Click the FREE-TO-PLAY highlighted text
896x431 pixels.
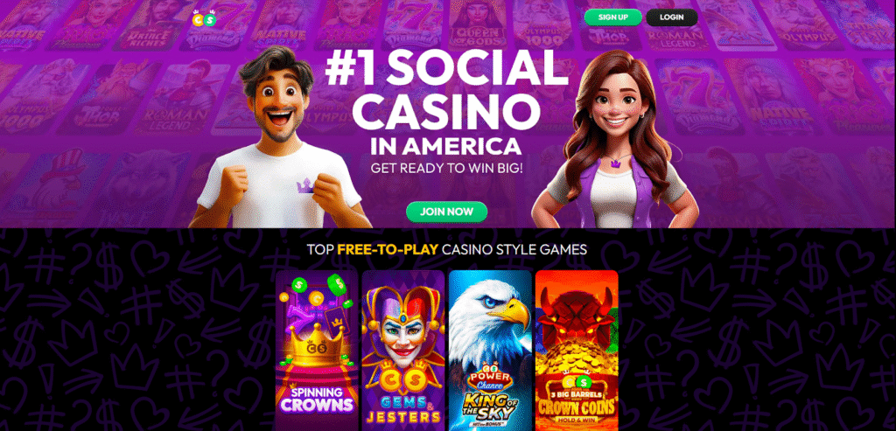click(x=388, y=249)
